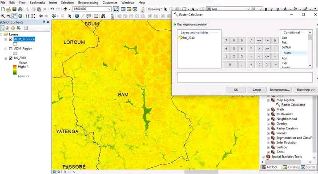Screen dimensions: 318x174
Task: Expand the Neighborhood toolset
Action: pyautogui.click(x=268, y=119)
